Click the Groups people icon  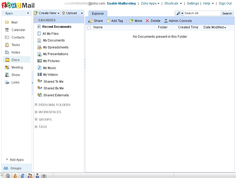coord(6,168)
